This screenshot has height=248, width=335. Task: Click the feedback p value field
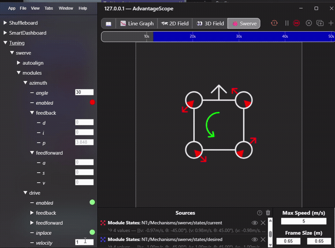pyautogui.click(x=84, y=142)
